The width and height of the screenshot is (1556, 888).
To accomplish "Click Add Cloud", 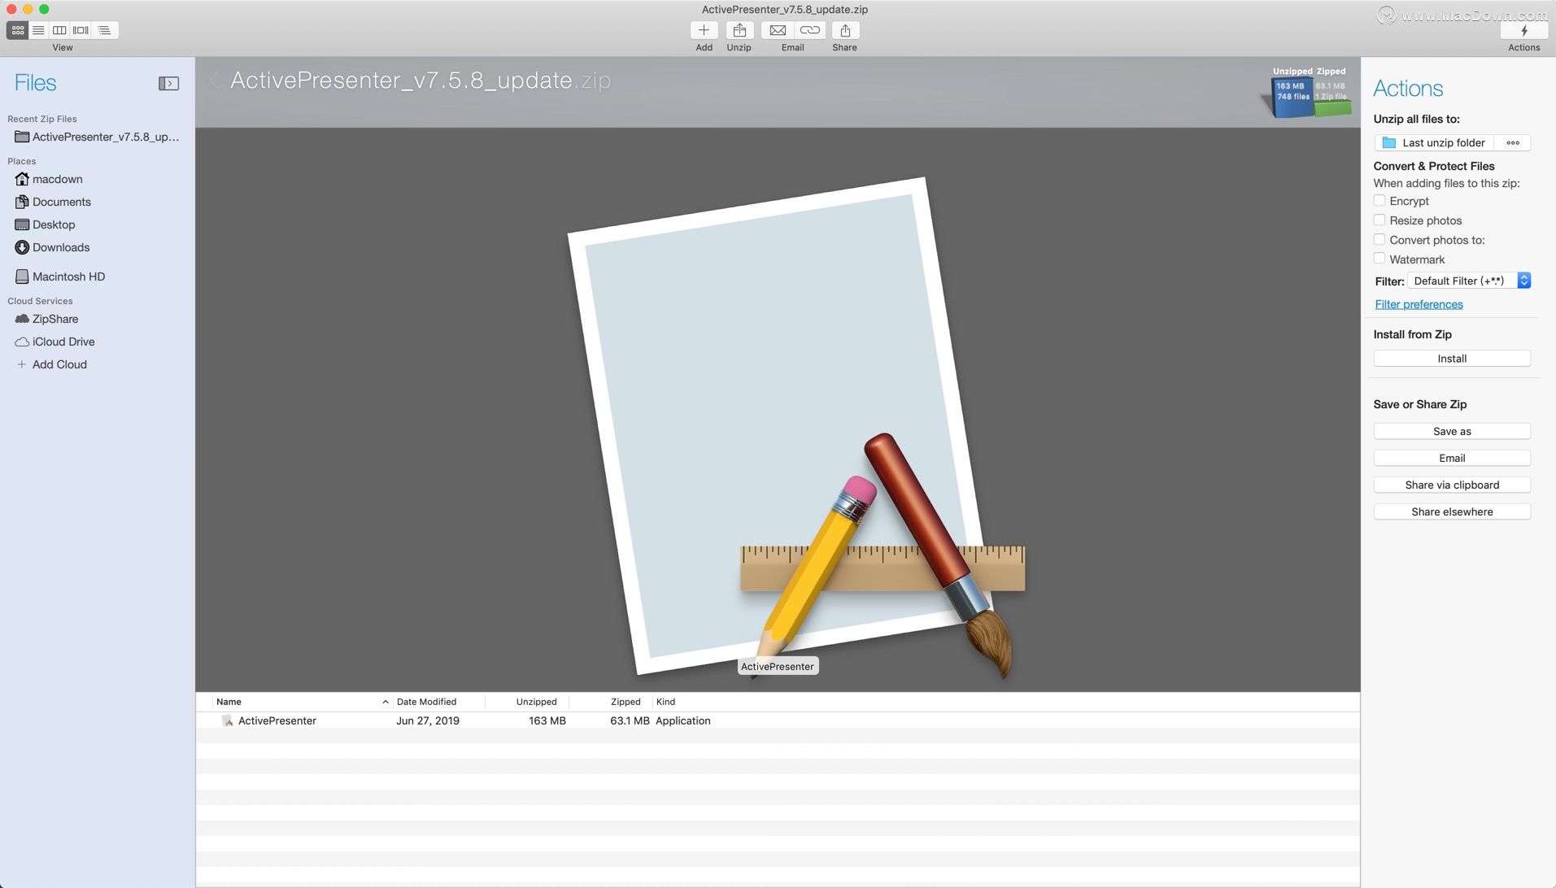I will click(x=51, y=364).
